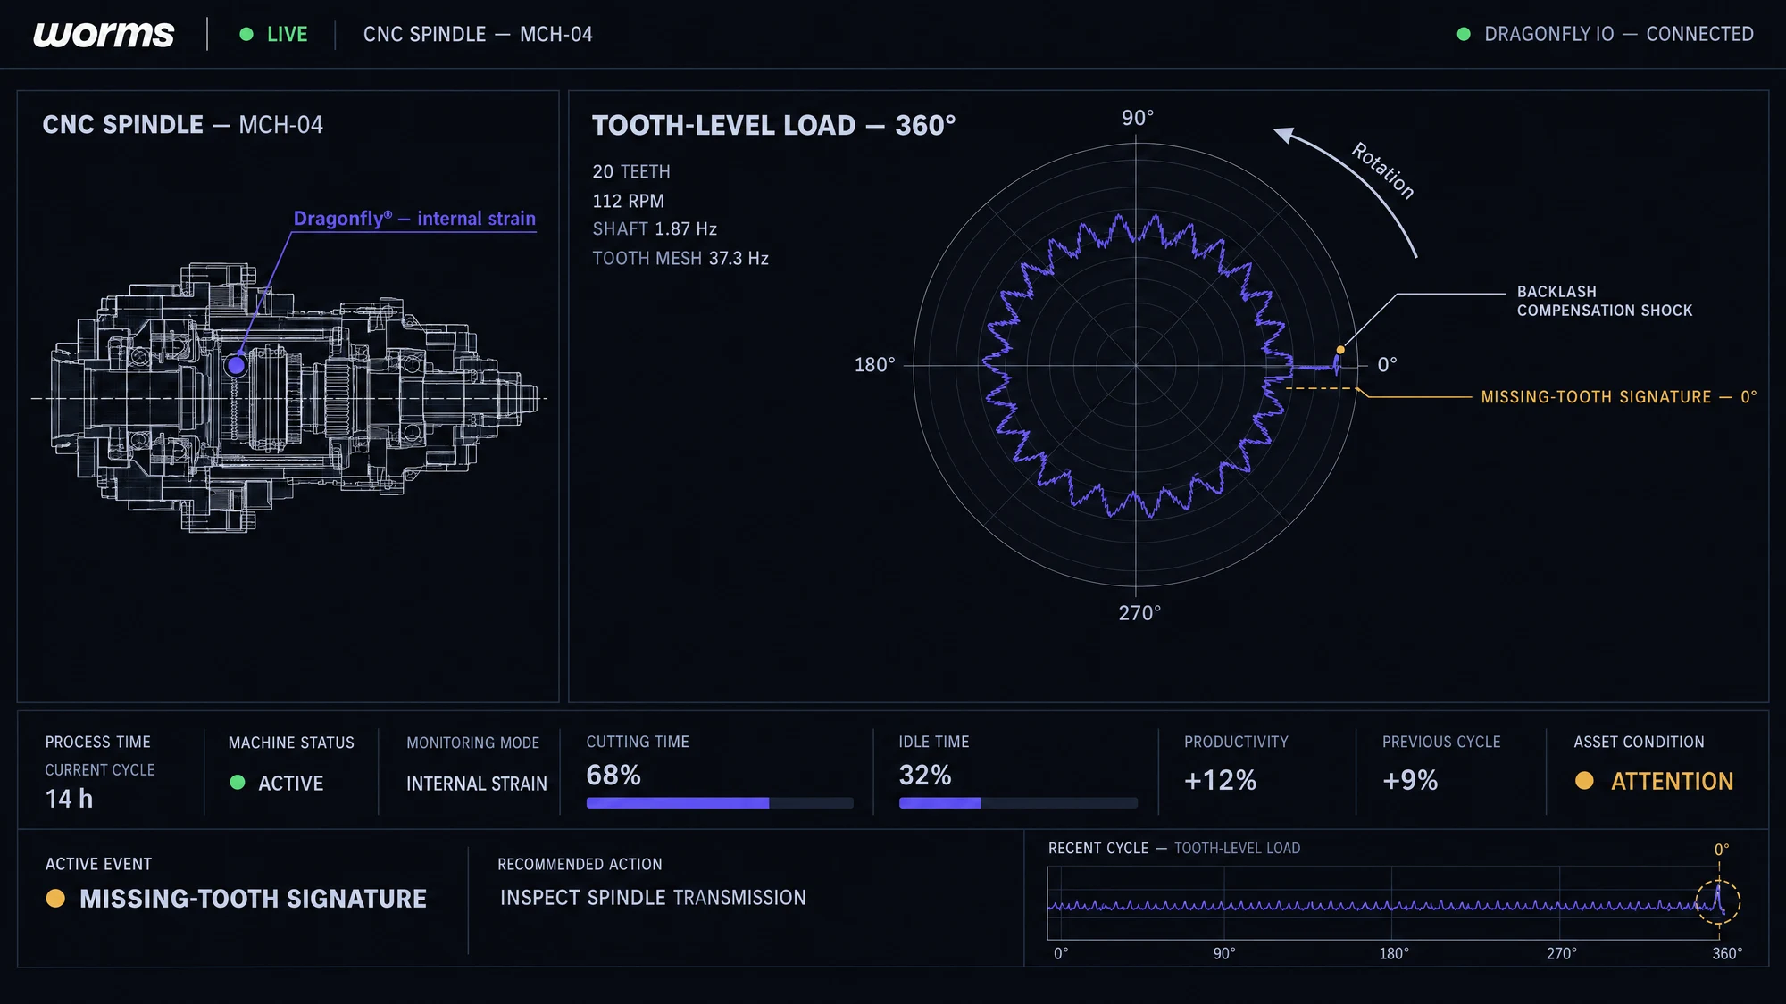
Task: Click the green Machine Status active dot
Action: (x=238, y=783)
